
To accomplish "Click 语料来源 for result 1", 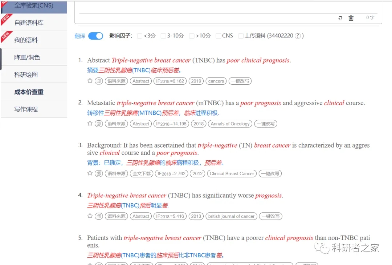I will tap(117, 81).
